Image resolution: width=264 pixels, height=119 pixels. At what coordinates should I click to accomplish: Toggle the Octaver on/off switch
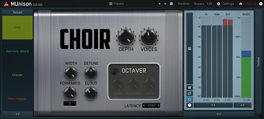coord(115,71)
